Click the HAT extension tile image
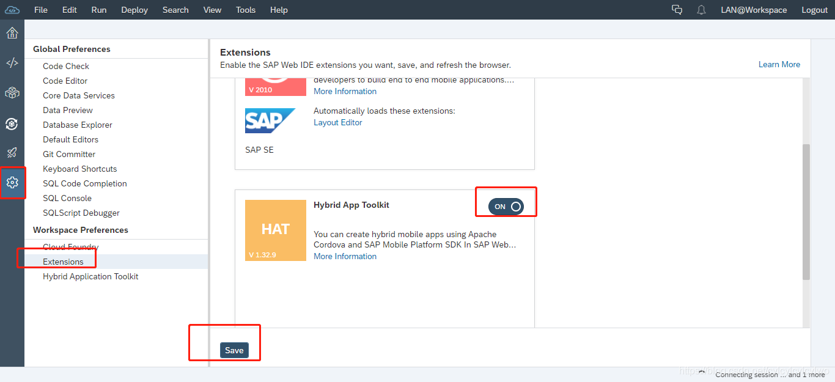Image resolution: width=835 pixels, height=382 pixels. click(x=276, y=230)
